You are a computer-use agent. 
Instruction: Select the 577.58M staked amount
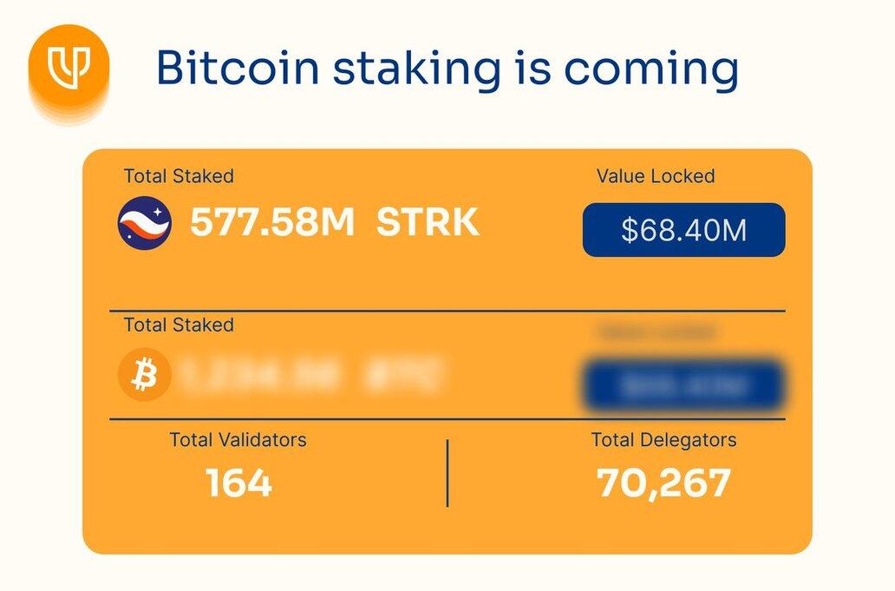pos(271,221)
